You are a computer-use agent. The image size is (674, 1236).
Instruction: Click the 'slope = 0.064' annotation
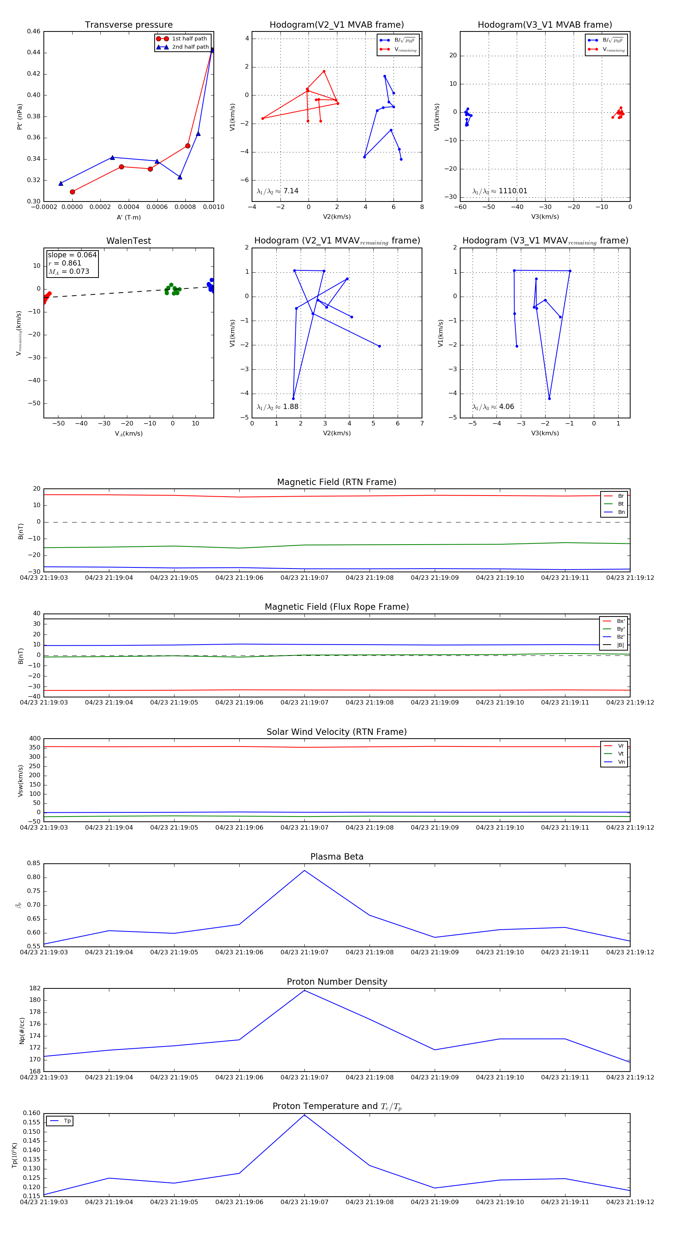click(x=72, y=255)
